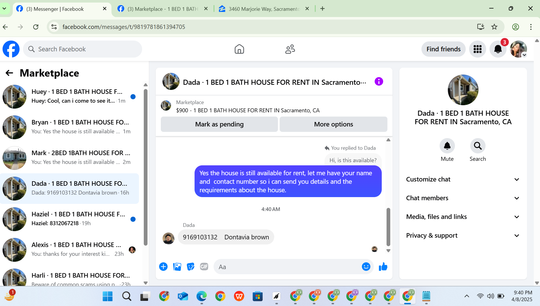Screen dimensions: 540x306
Task: Open the notifications bell icon
Action: point(498,49)
